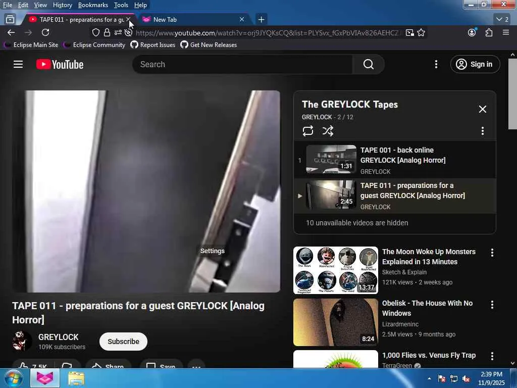This screenshot has width=517, height=388.
Task: View site security padlock info
Action: pyautogui.click(x=107, y=32)
